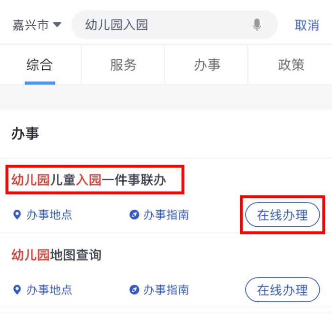Image resolution: width=332 pixels, height=315 pixels.
Task: Switch to the 服务 tab
Action: [123, 65]
